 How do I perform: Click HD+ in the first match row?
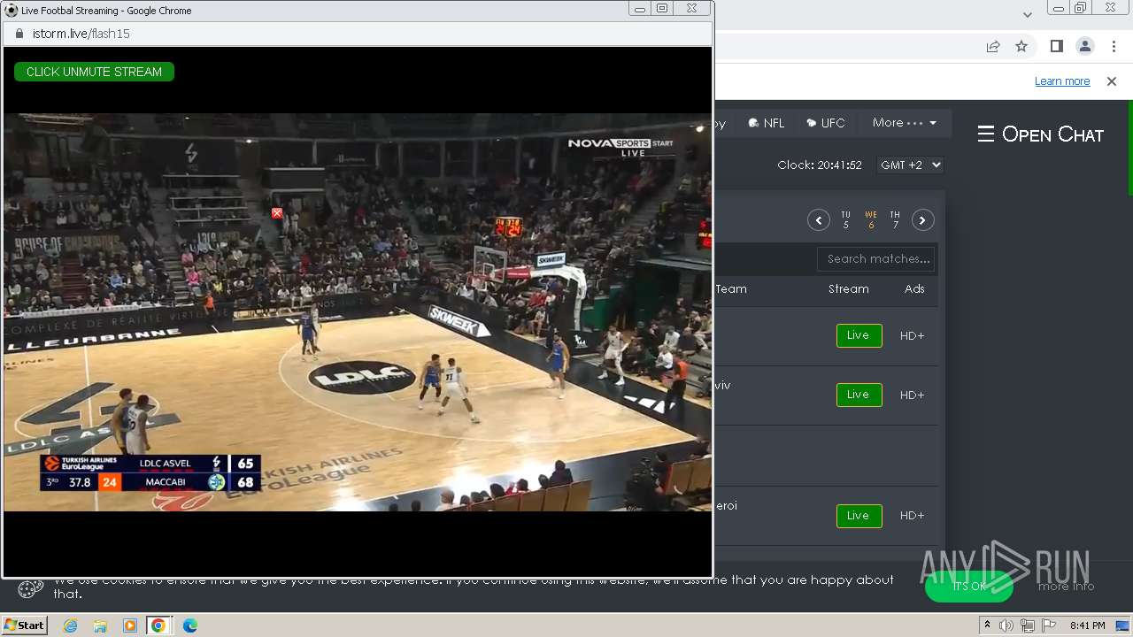[912, 336]
